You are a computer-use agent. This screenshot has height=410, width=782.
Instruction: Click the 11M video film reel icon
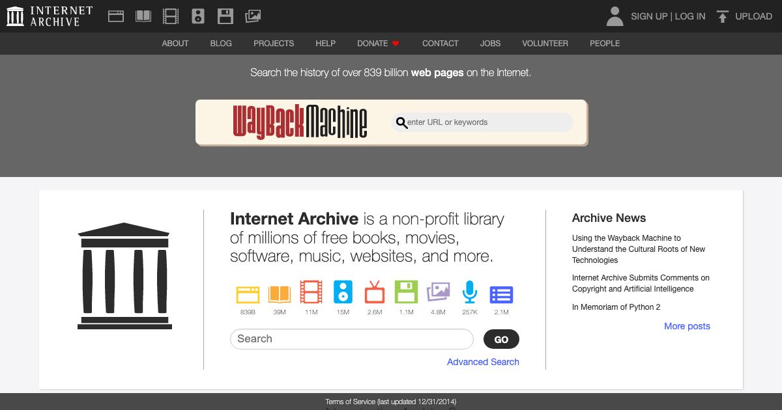[x=311, y=294]
